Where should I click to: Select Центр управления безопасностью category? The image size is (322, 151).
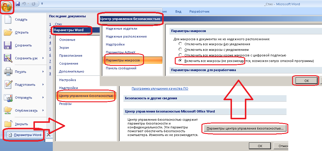[86, 96]
